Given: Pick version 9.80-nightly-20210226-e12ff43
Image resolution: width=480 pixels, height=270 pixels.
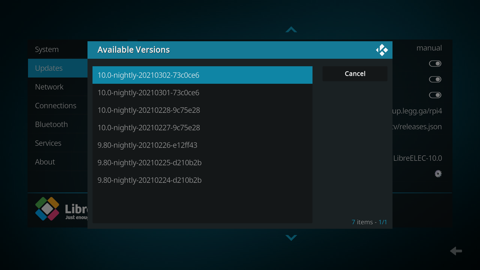Looking at the screenshot, I should click(x=202, y=145).
